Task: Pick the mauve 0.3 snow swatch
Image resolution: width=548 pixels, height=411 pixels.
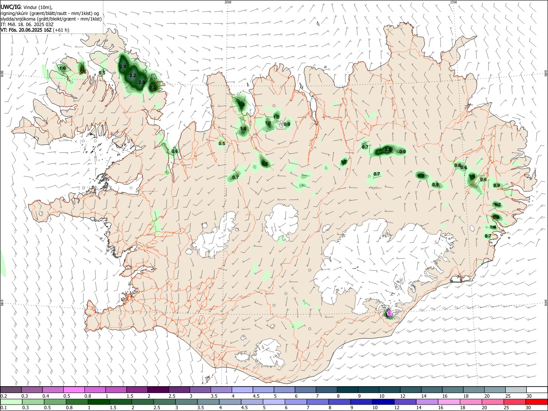Action: point(32,390)
